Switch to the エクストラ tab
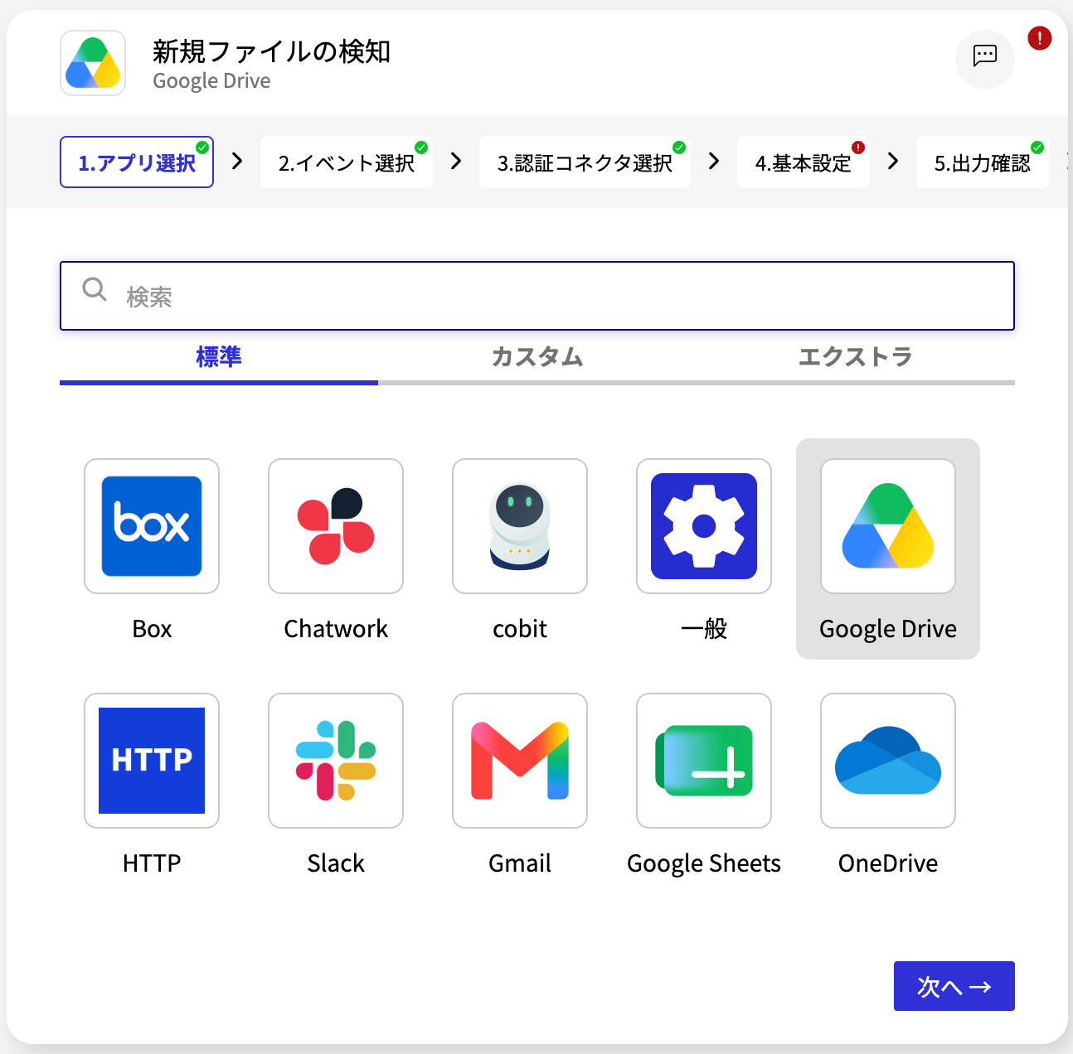 [x=856, y=358]
